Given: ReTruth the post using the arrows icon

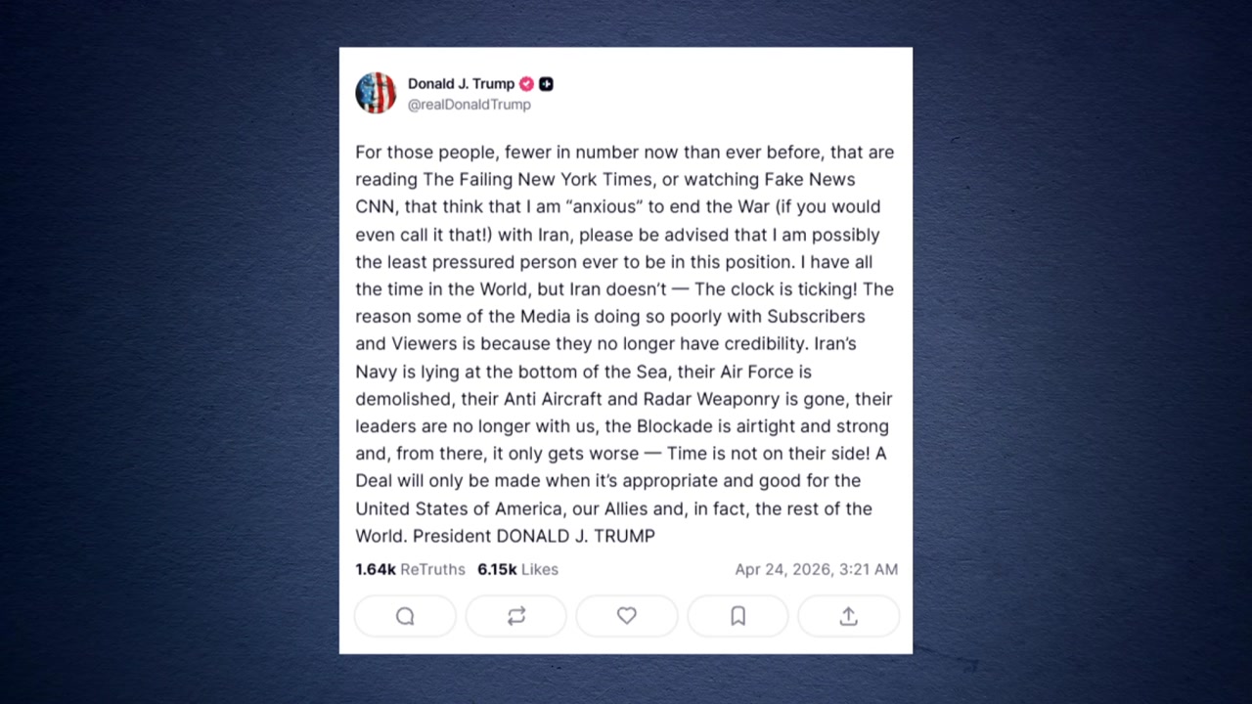Looking at the screenshot, I should click(x=516, y=616).
